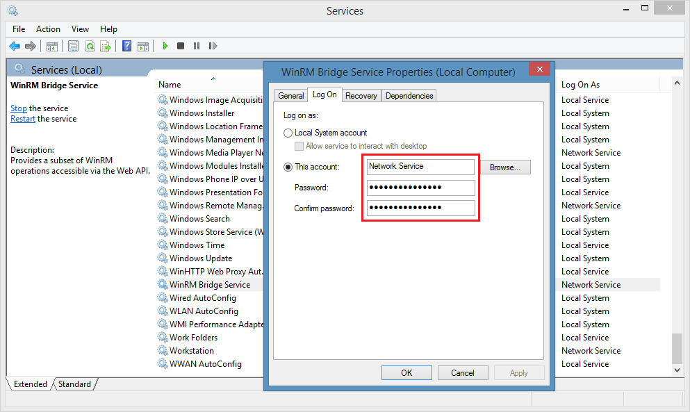Select the WMI Performance Adapter row
Viewport: 690px width, 412px height.
211,324
